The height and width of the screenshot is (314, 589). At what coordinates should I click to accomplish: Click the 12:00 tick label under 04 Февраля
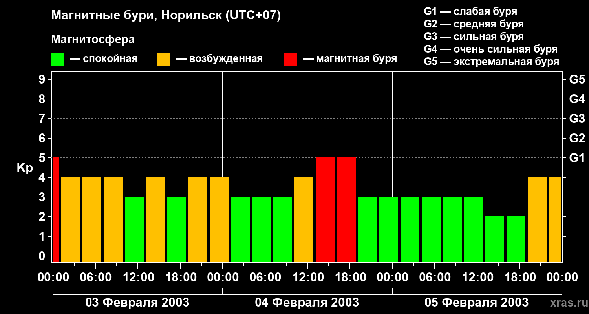pyautogui.click(x=307, y=277)
